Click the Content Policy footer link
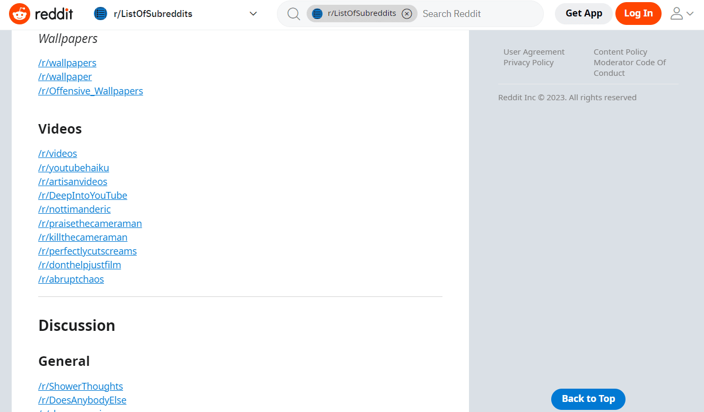The image size is (704, 412). point(620,51)
